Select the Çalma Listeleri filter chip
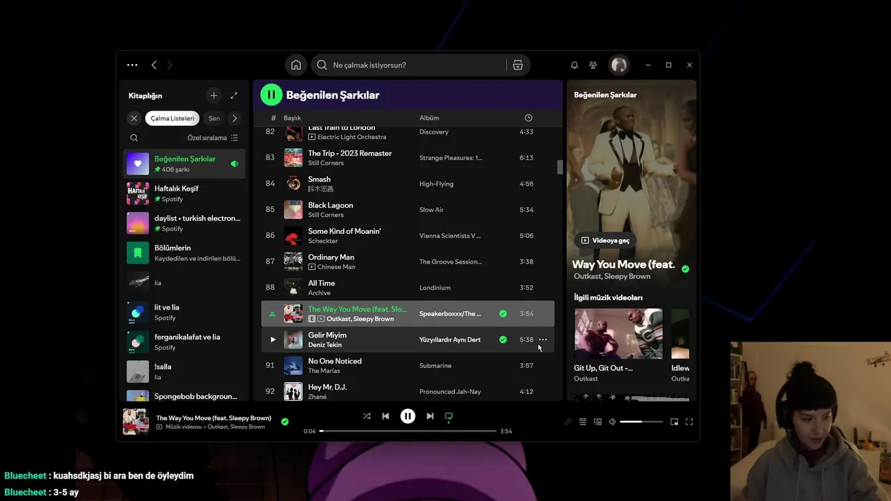The height and width of the screenshot is (501, 891). point(172,118)
